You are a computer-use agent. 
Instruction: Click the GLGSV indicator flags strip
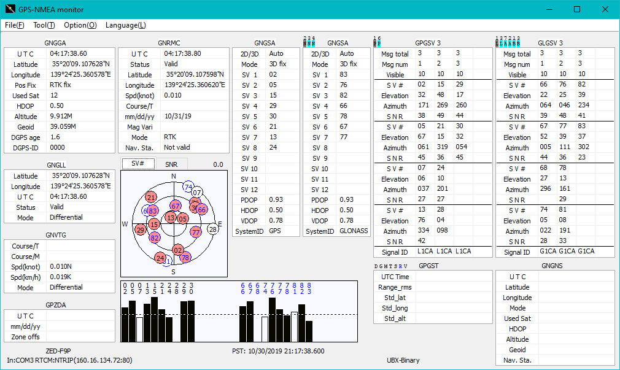(508, 41)
